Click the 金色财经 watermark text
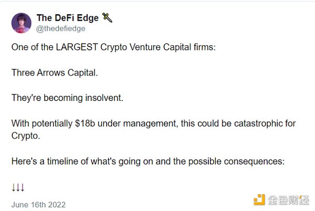The height and width of the screenshot is (211, 315). click(x=288, y=200)
